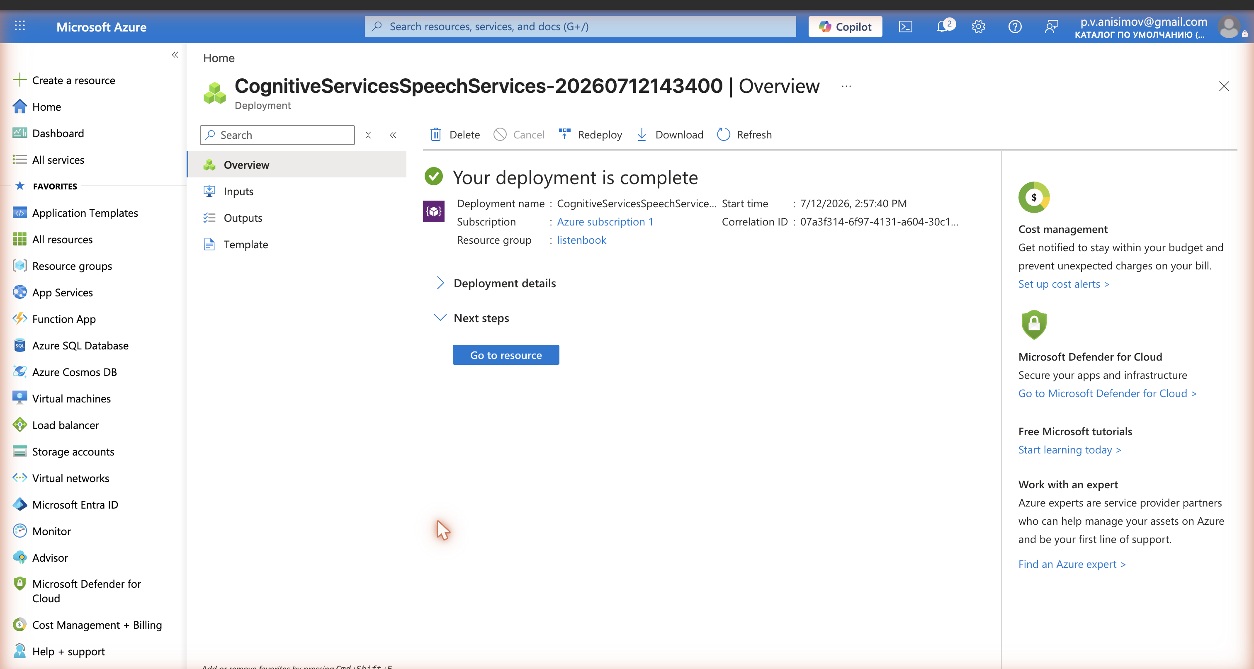Clear the deployment menu search
Image resolution: width=1254 pixels, height=669 pixels.
[x=368, y=135]
